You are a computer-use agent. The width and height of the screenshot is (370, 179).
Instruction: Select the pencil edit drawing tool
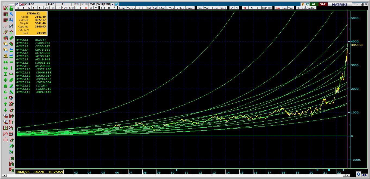11,26
